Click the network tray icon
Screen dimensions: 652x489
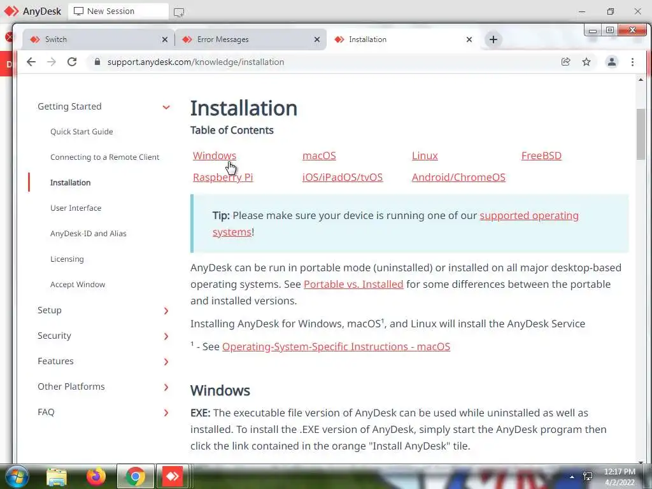click(x=588, y=476)
